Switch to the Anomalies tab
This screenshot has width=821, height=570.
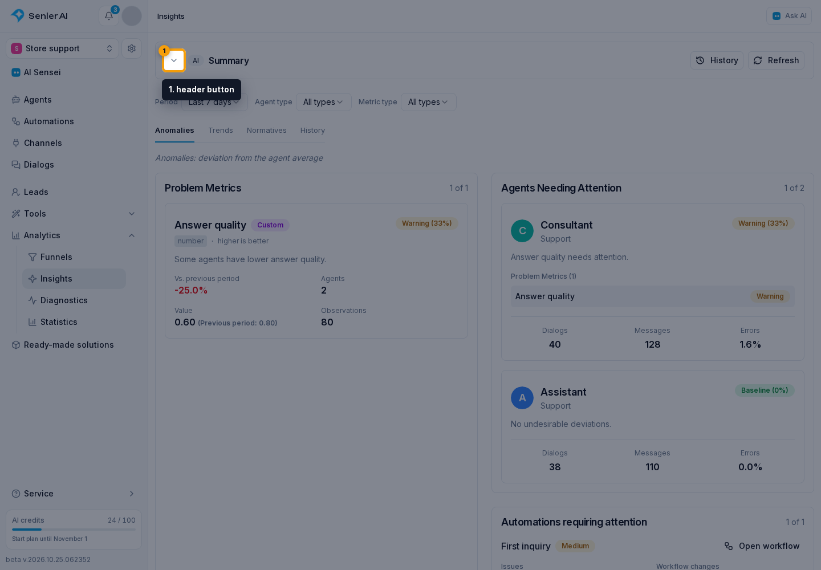[174, 131]
